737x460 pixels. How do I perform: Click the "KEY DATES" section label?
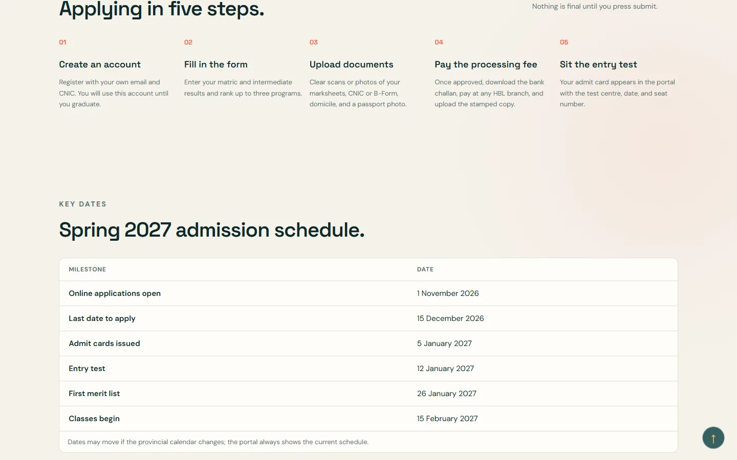tap(83, 204)
